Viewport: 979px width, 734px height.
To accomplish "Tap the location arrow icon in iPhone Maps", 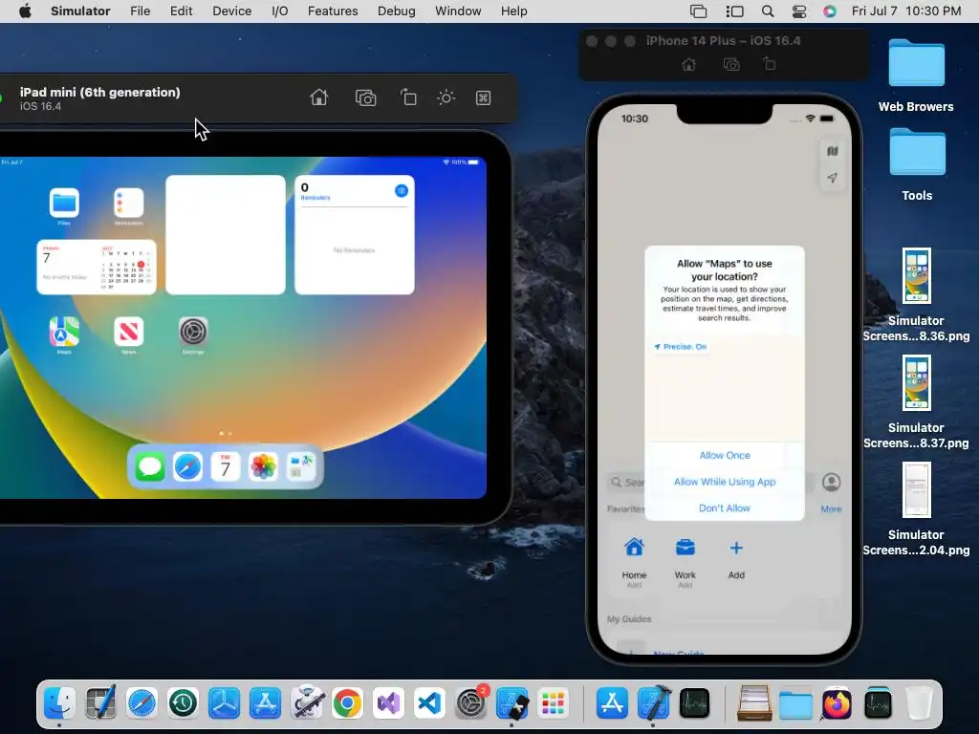I will 833,178.
